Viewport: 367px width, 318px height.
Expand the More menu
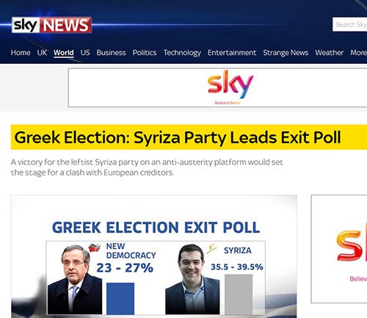pos(358,53)
